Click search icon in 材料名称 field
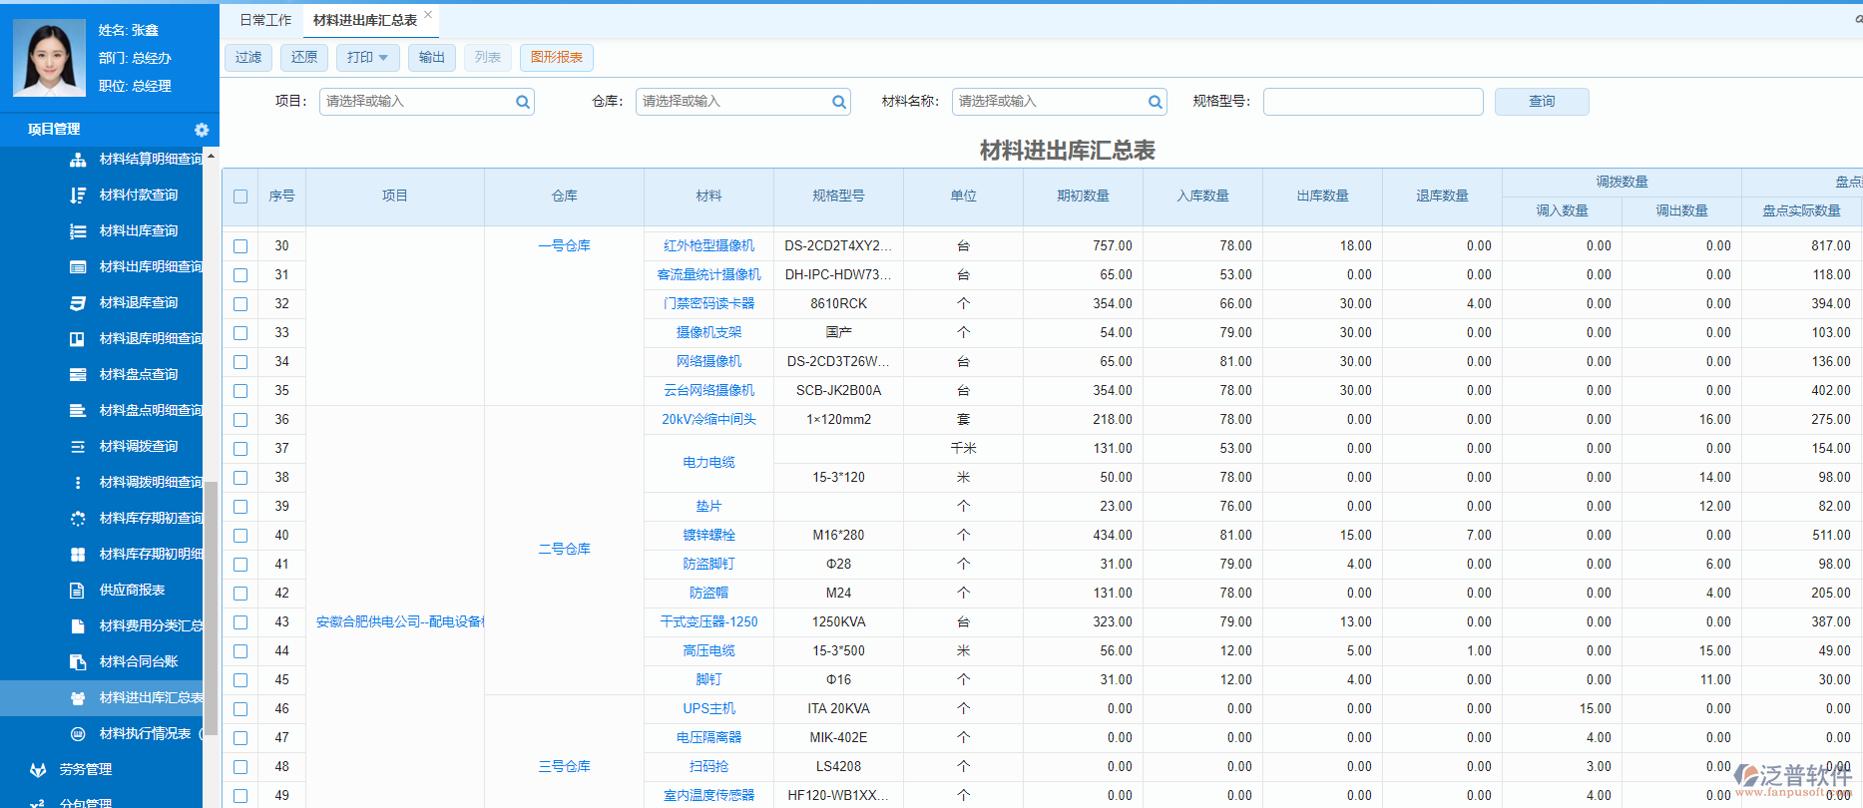1863x808 pixels. [1155, 102]
